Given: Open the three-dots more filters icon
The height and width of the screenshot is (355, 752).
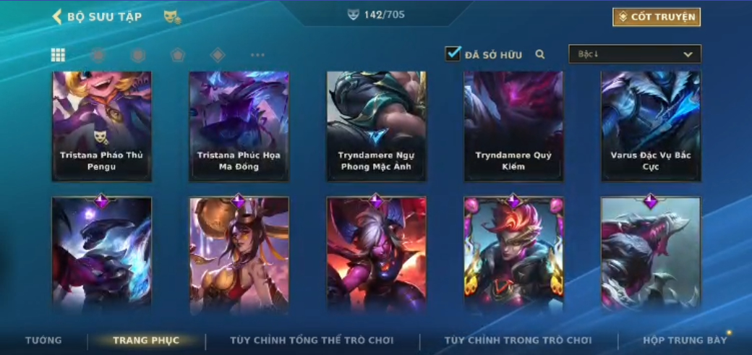Looking at the screenshot, I should (257, 55).
